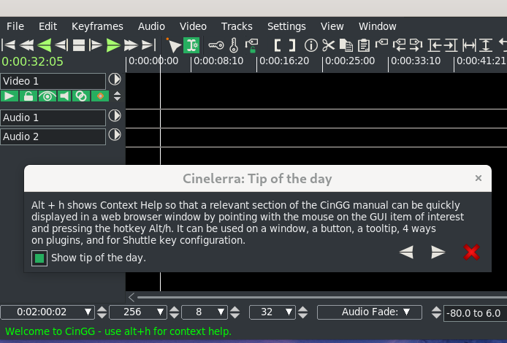
Task: Click the forward play button in transport
Action: [x=113, y=45]
